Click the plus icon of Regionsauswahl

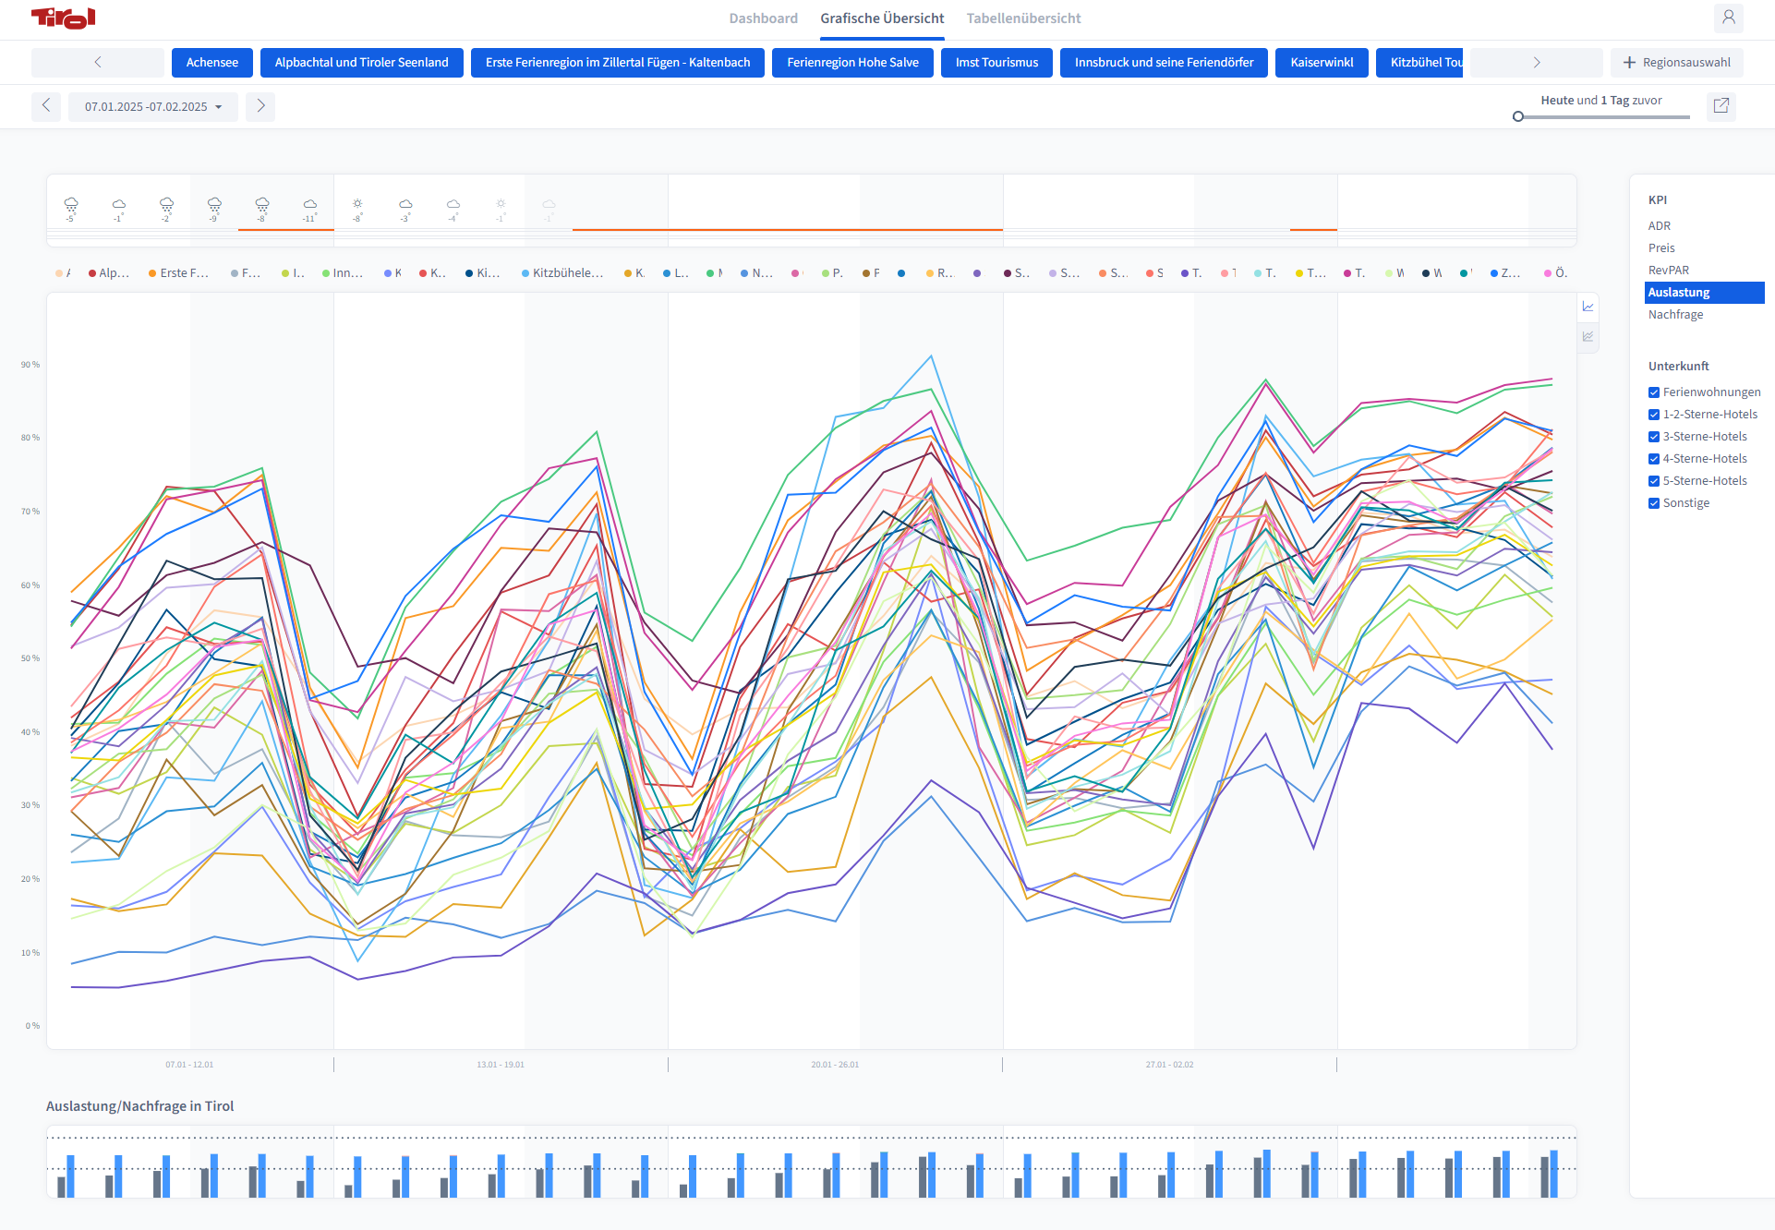1629,63
